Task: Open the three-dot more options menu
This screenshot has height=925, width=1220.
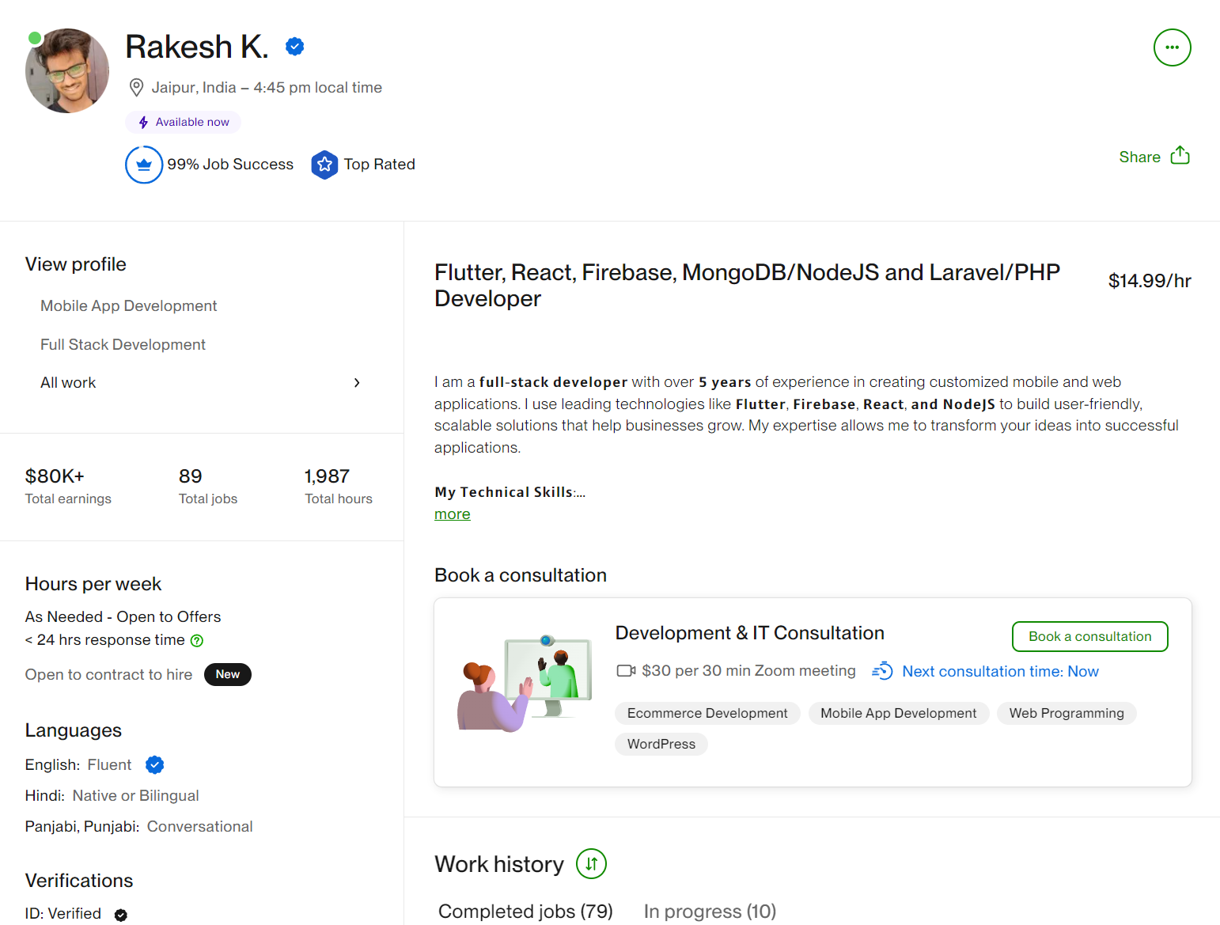Action: pos(1172,47)
